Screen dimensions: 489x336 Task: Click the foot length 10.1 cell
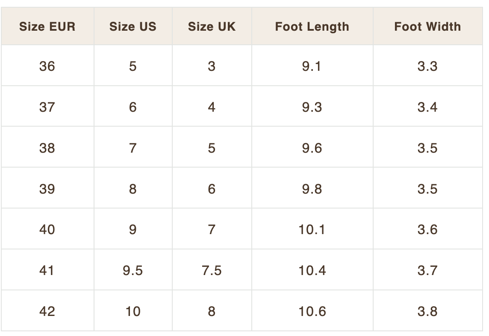point(312,229)
